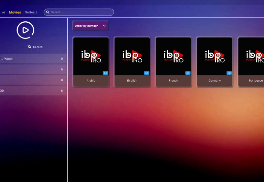Click the 00 badge on the Germany card
264x182 pixels.
pyautogui.click(x=229, y=73)
